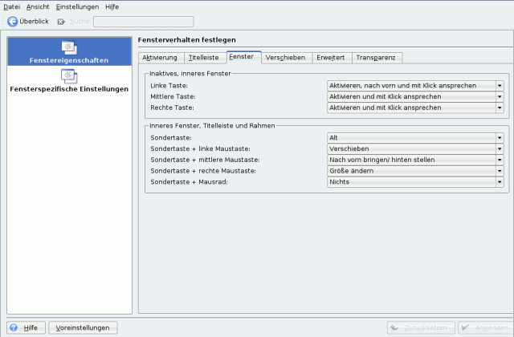Open the Mittlere Taste dropdown
Screen dimensions: 514x337
(415, 96)
